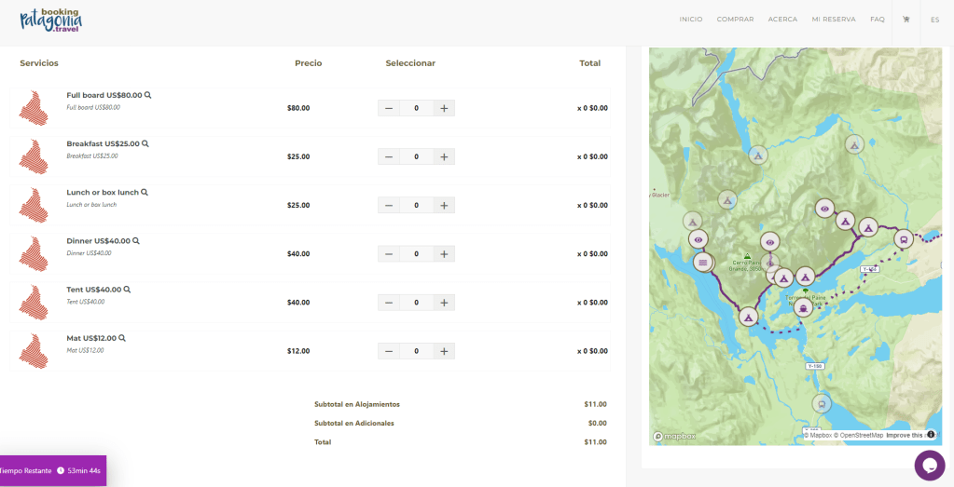Go to INICIO menu item

(x=690, y=20)
